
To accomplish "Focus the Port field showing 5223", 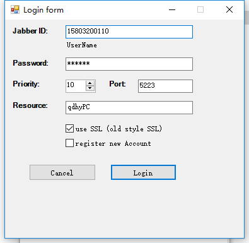I will coord(165,86).
